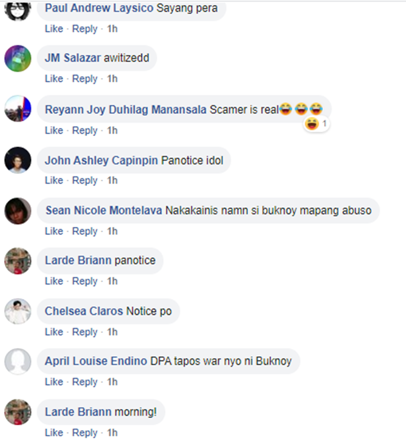
Task: Like John Ashley Capinpin's 'Panotice idol' comment
Action: point(54,180)
